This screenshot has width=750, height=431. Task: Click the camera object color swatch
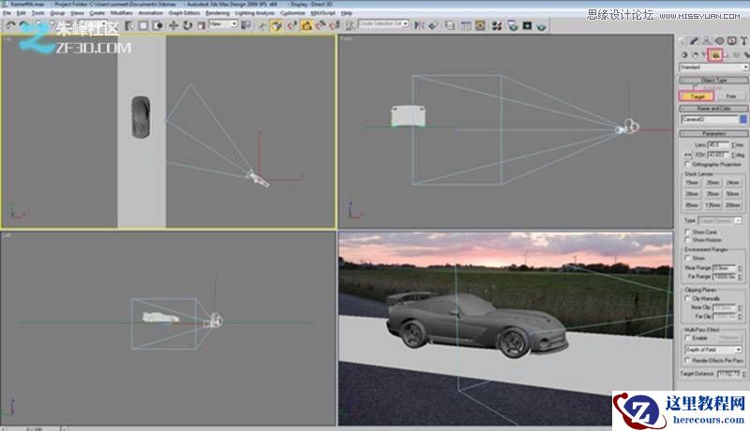743,119
